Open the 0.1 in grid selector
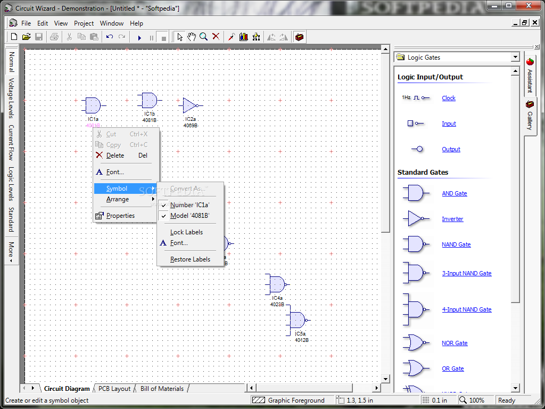Viewport: 545px width, 409px height. coord(439,400)
